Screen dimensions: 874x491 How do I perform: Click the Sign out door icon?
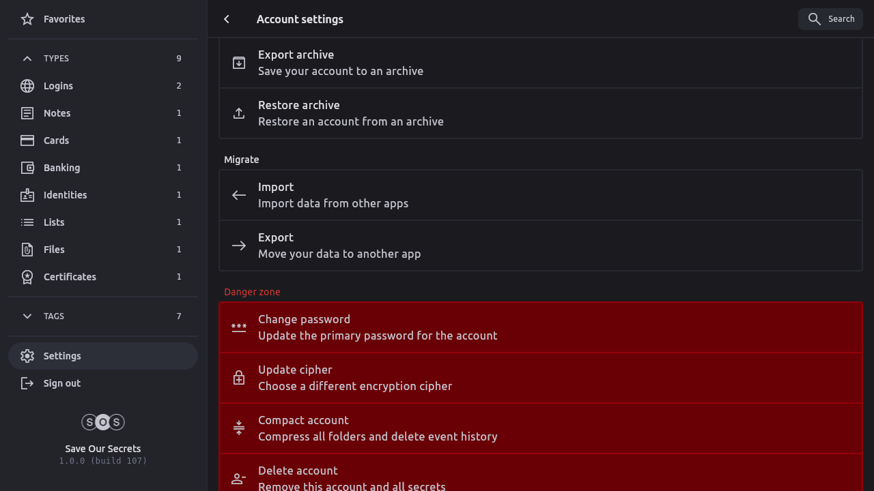(27, 383)
